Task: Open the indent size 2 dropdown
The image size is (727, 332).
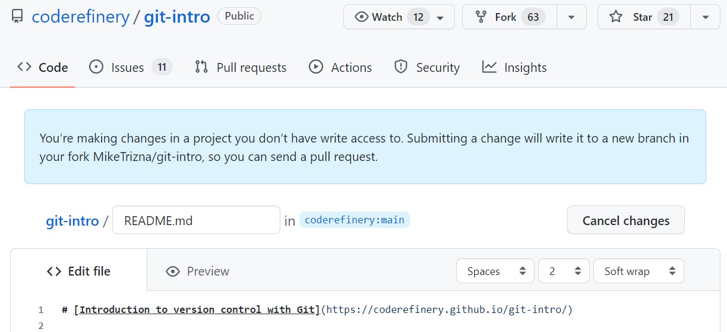Action: point(564,271)
